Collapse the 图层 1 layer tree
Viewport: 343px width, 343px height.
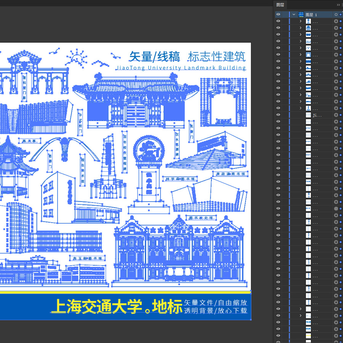click(294, 14)
